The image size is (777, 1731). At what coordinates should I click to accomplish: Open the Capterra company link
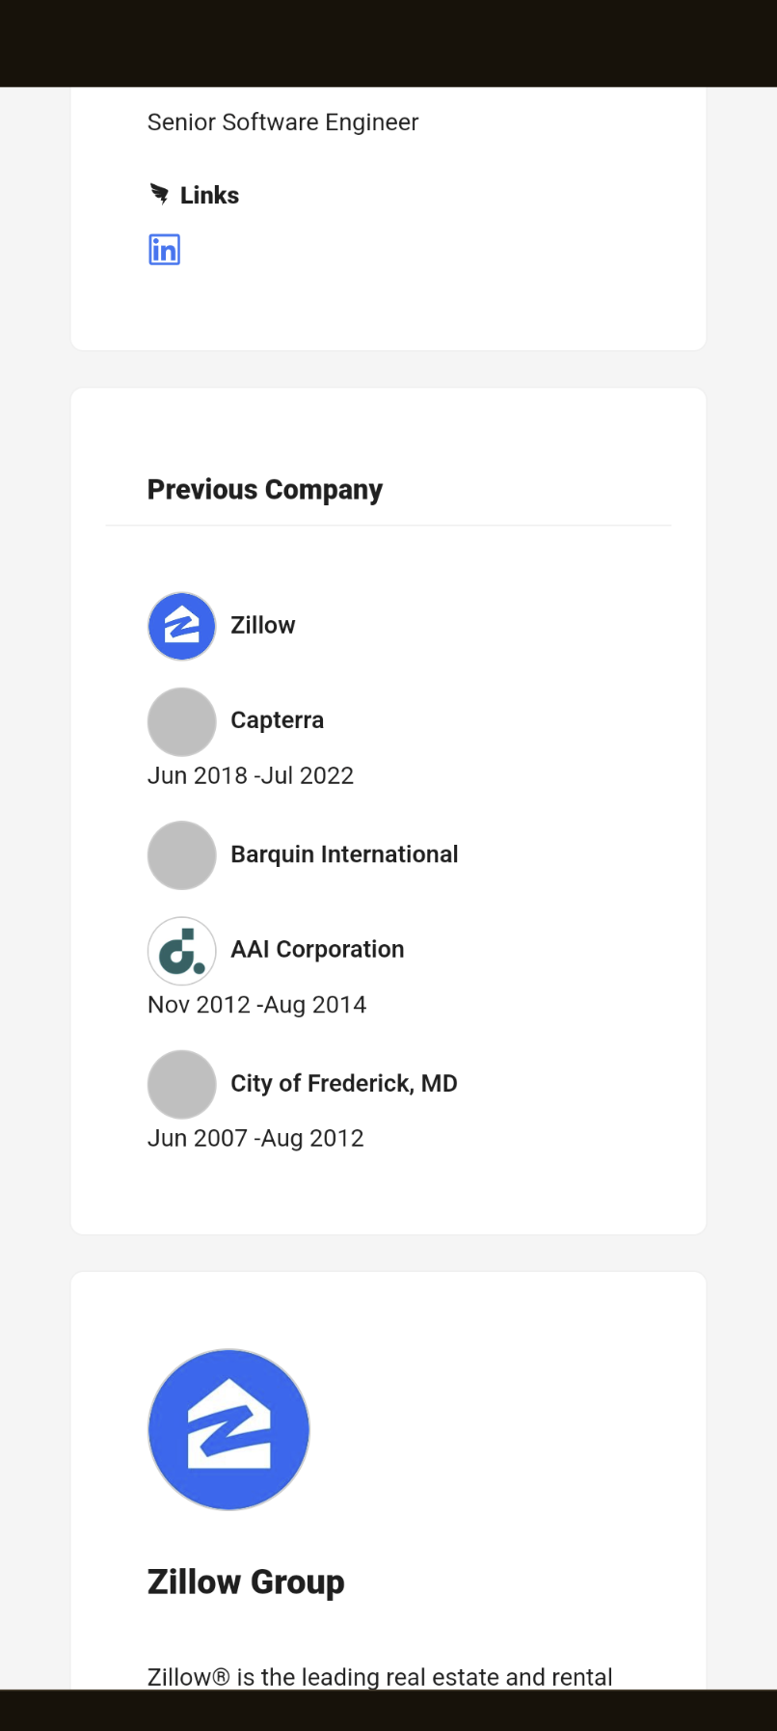point(278,720)
